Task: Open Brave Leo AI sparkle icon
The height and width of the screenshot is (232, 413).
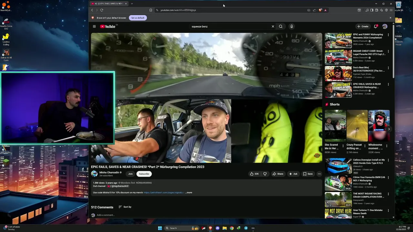Action: coord(381,10)
